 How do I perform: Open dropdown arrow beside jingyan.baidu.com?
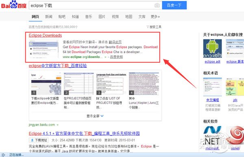58,125
